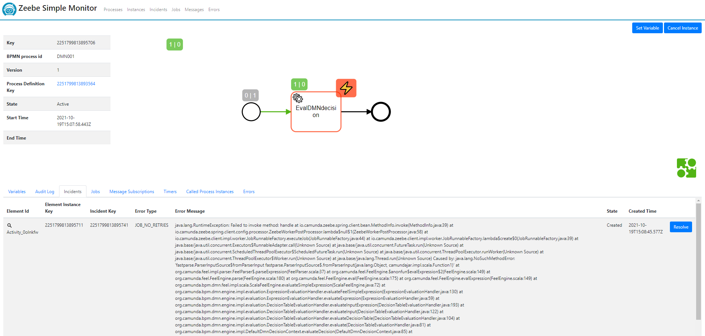This screenshot has height=336, width=705.
Task: Open the Called Process Instances tab
Action: pos(210,191)
